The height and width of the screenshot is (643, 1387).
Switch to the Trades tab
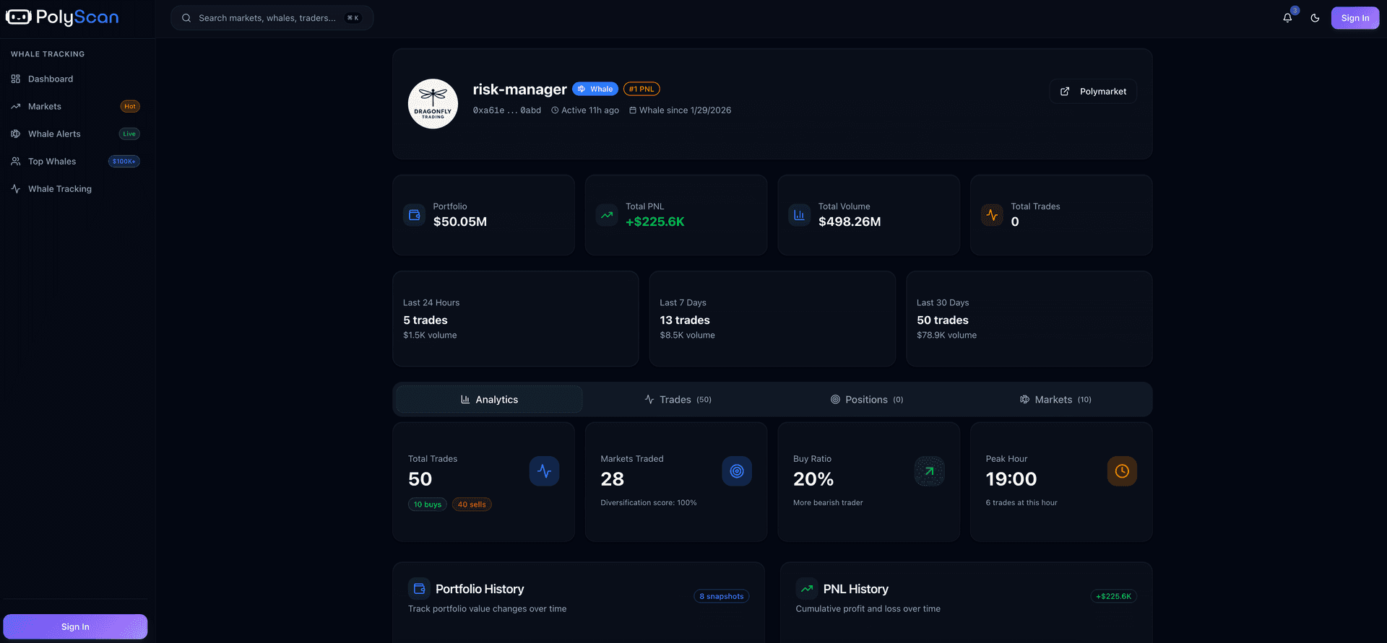coord(678,400)
